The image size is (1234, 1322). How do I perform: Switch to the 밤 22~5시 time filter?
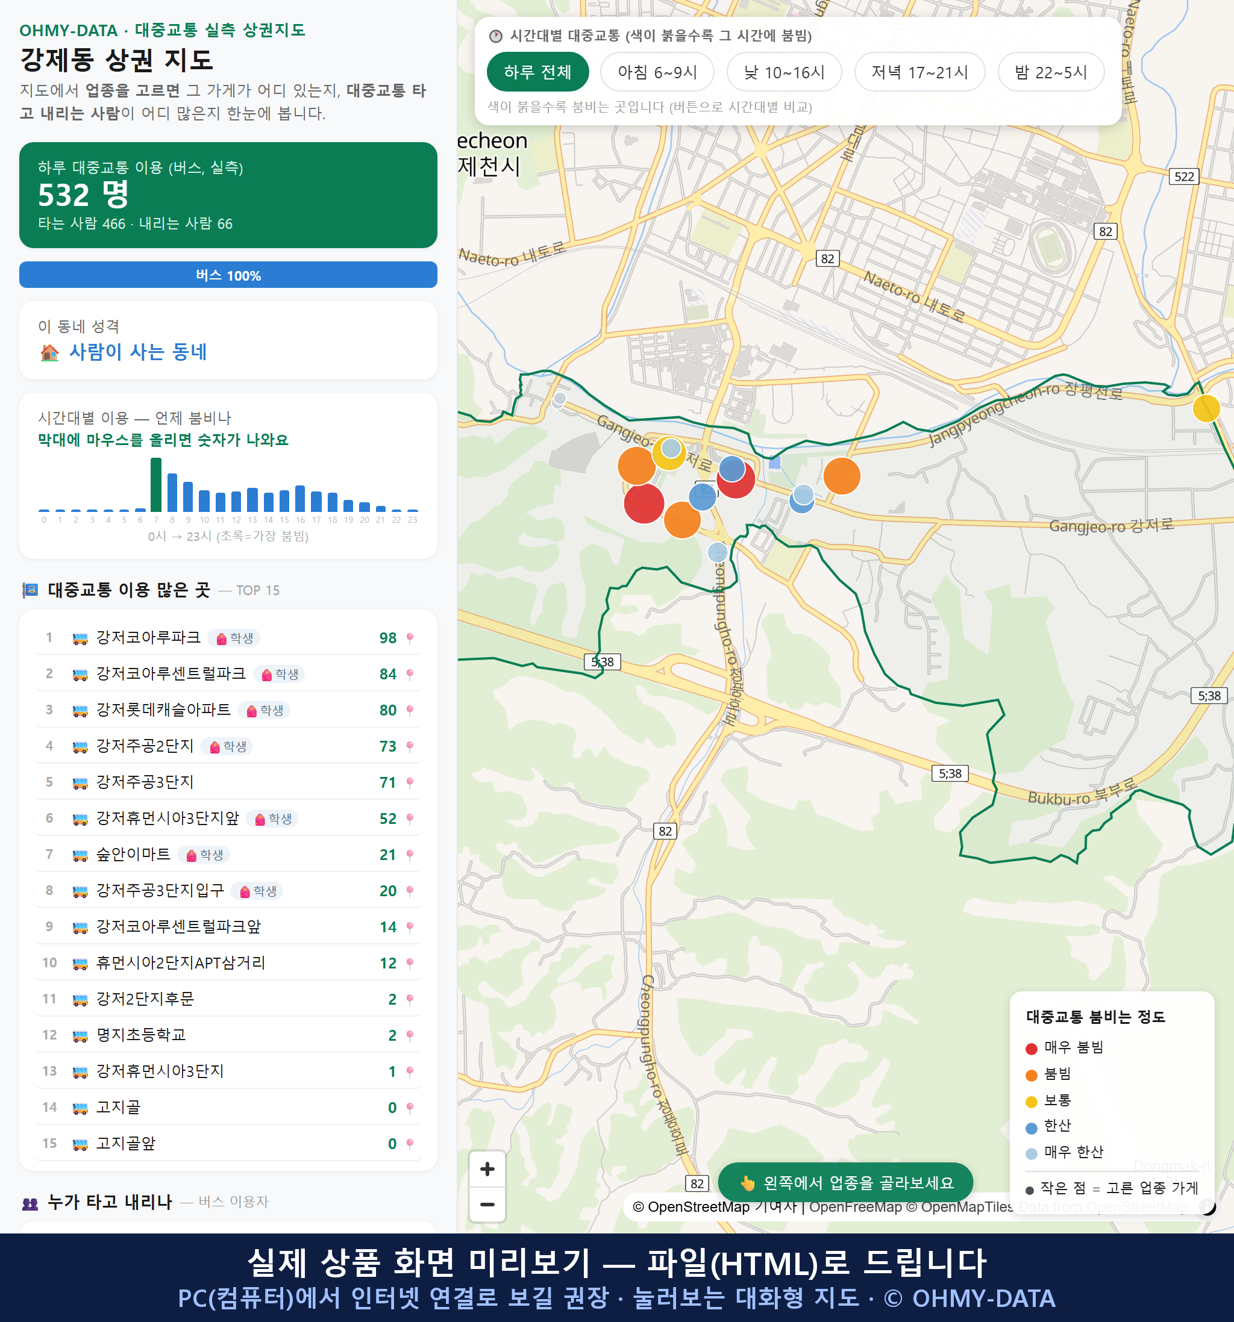point(1051,72)
